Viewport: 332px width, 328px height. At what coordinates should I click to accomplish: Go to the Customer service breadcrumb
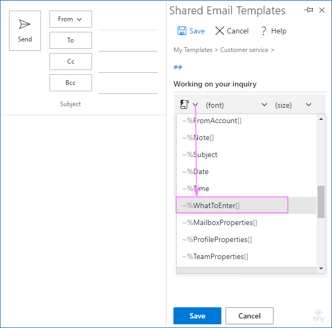coord(244,50)
